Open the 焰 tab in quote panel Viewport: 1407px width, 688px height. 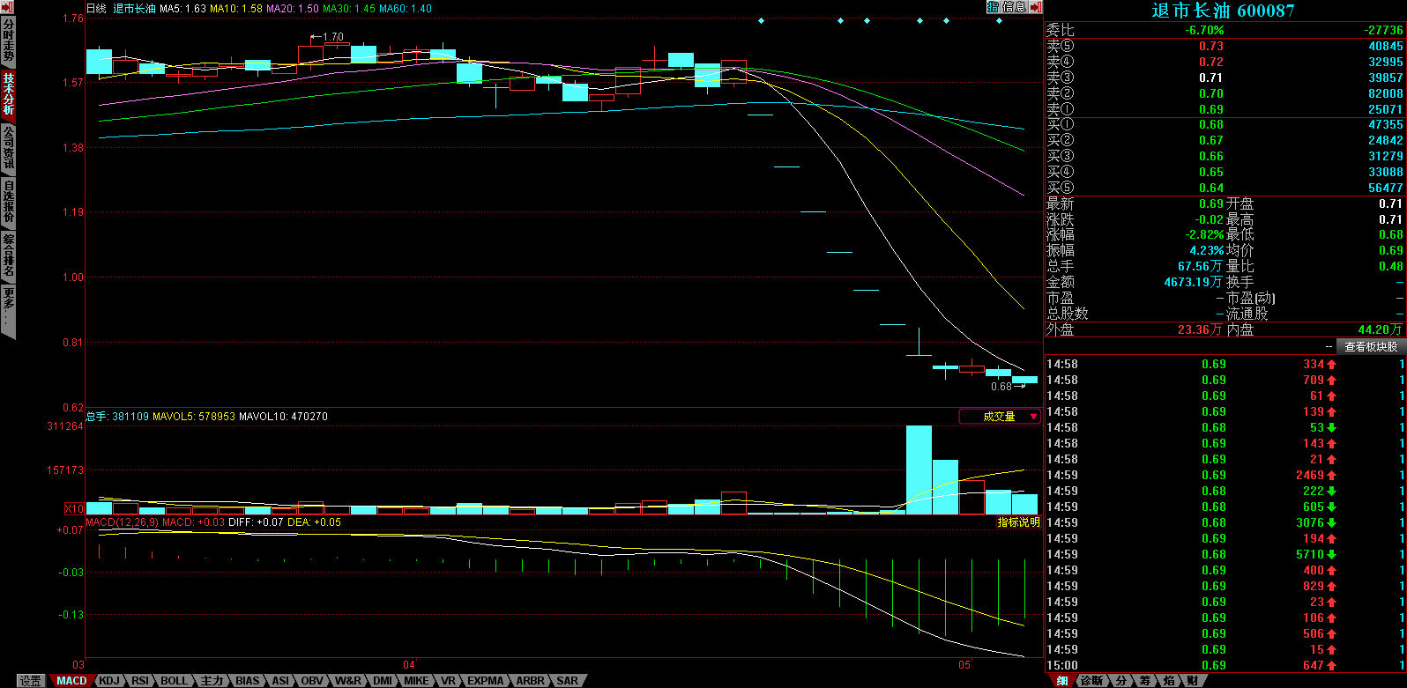1168,681
